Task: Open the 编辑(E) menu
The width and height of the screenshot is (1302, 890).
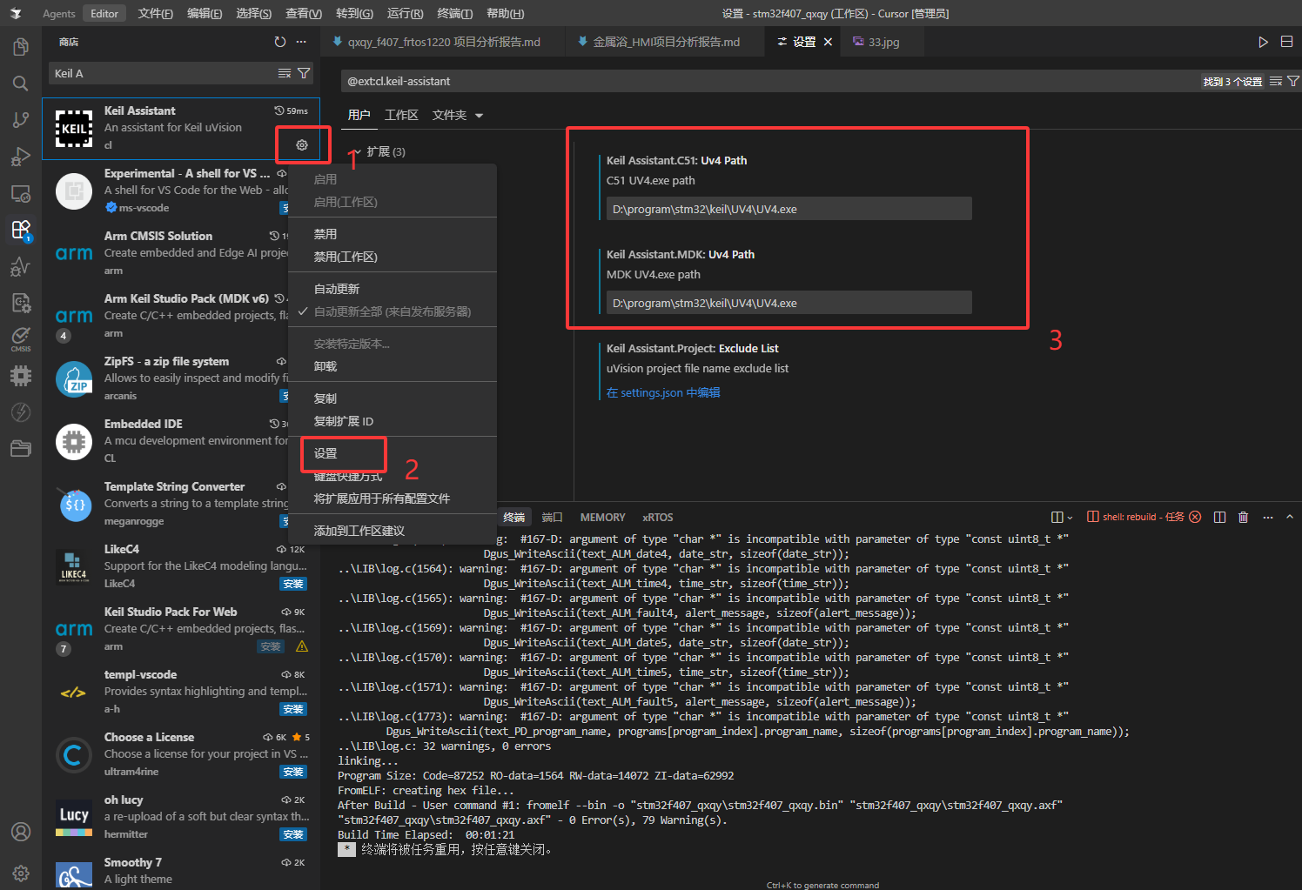Action: (205, 14)
